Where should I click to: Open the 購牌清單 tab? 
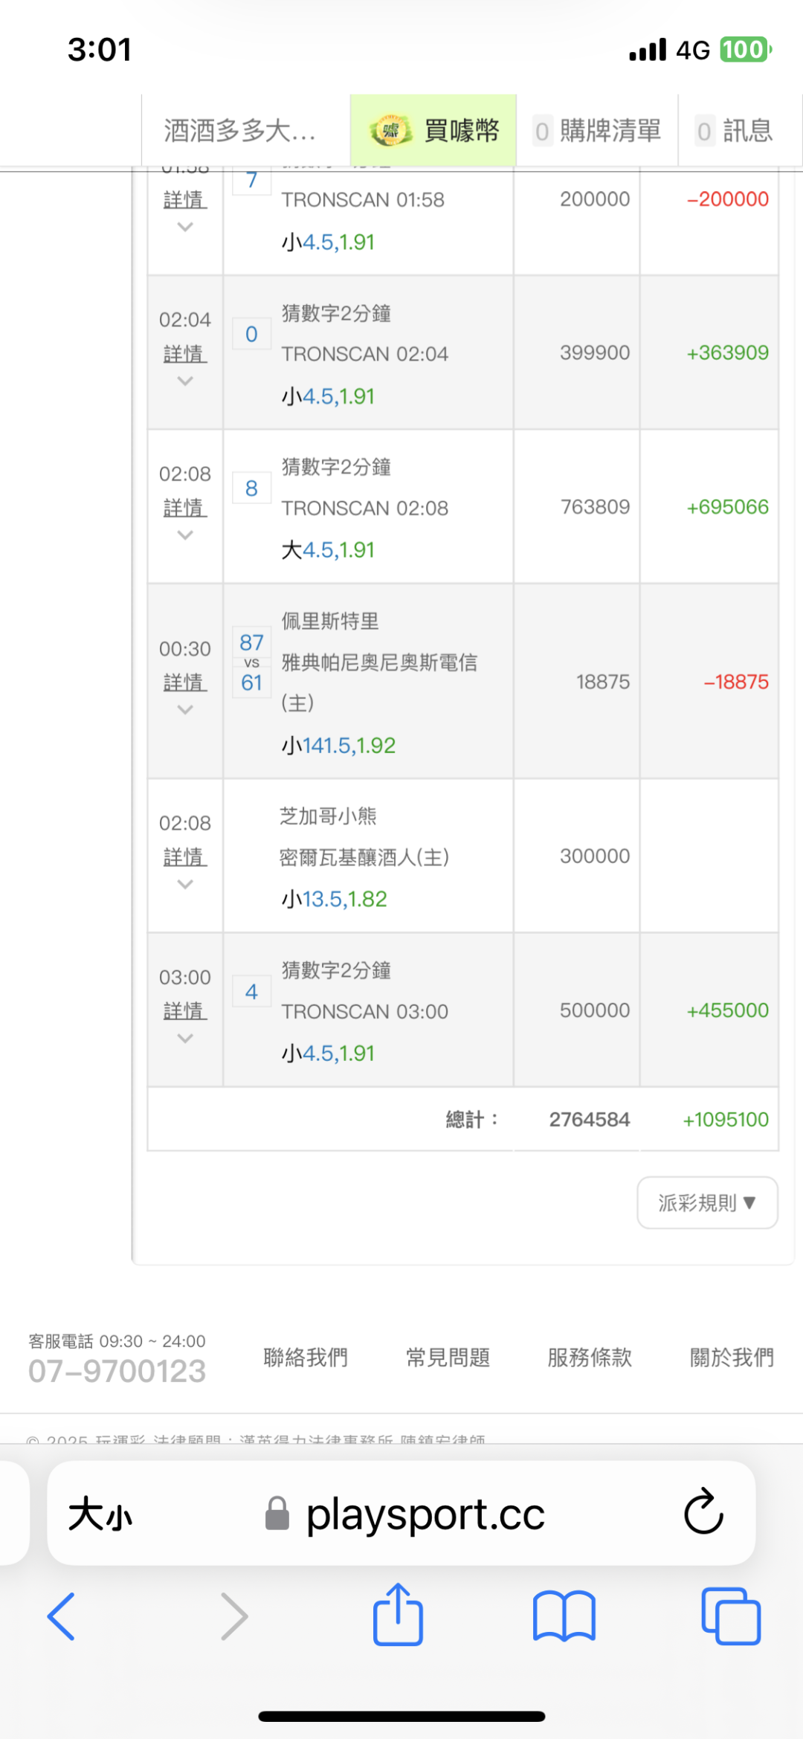click(598, 132)
